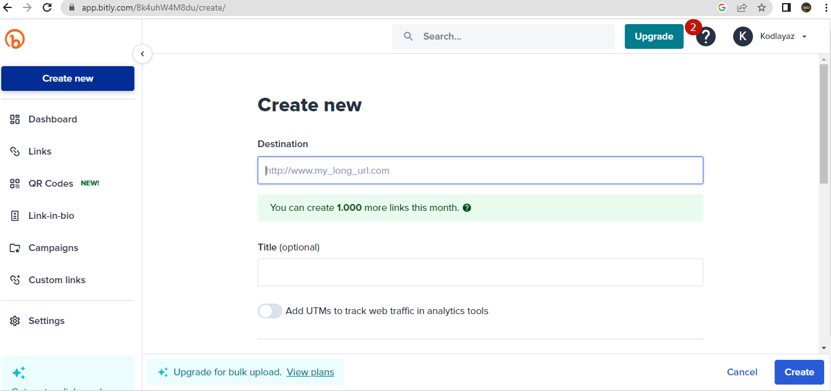Image resolution: width=831 pixels, height=392 pixels.
Task: Click the Campaigns folder icon
Action: click(15, 248)
